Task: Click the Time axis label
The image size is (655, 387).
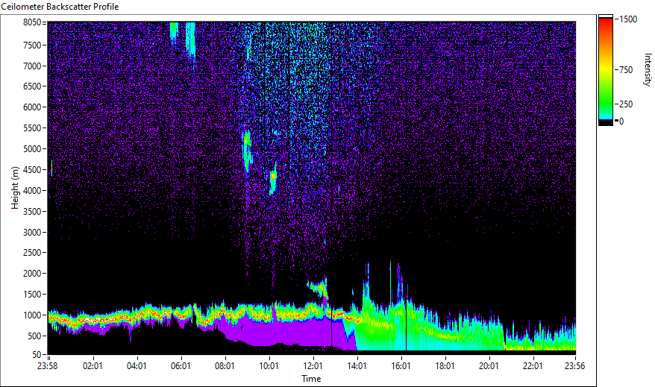Action: pos(311,379)
